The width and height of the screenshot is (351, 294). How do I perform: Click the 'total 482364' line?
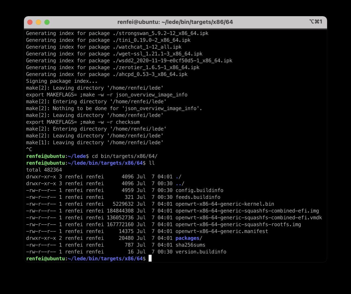(44, 170)
